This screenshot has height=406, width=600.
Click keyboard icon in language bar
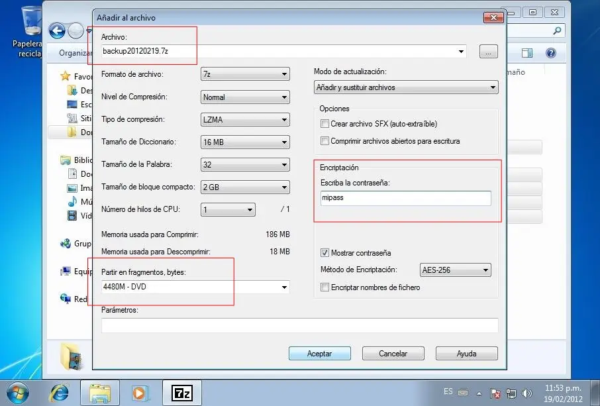[463, 393]
